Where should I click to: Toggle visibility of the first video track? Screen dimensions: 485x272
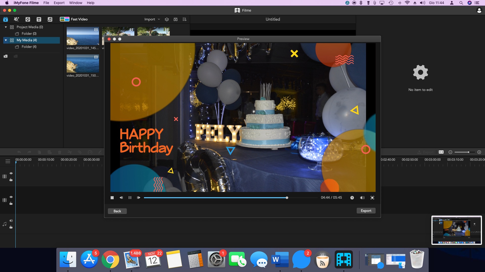[x=11, y=174]
